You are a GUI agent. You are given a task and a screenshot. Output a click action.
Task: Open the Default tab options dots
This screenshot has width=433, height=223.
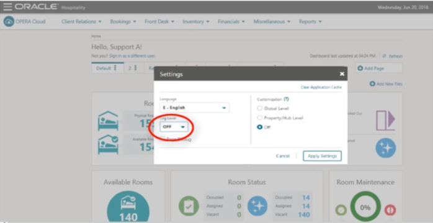[115, 68]
